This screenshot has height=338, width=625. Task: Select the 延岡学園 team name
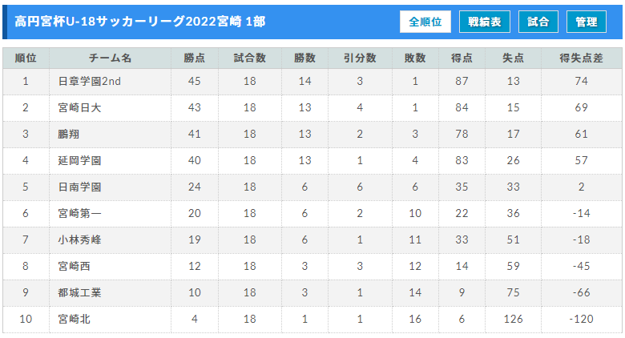[x=79, y=161]
